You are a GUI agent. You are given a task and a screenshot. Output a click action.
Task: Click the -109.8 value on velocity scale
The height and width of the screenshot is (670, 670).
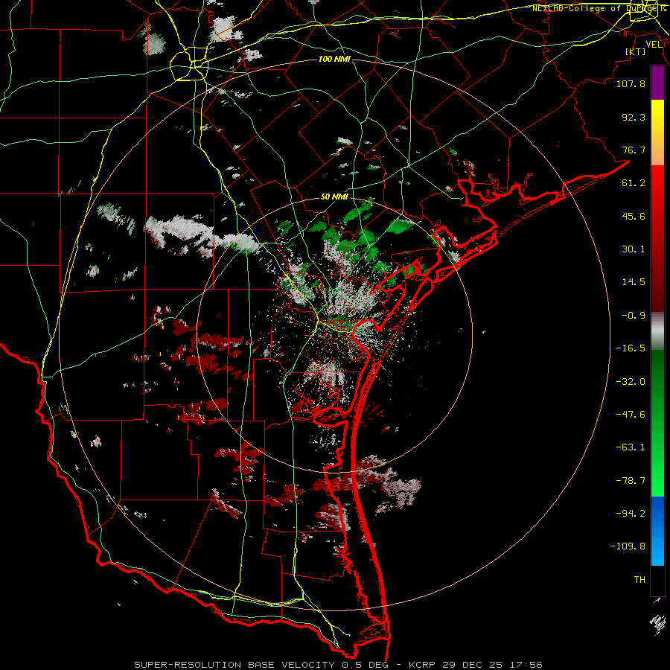(628, 546)
